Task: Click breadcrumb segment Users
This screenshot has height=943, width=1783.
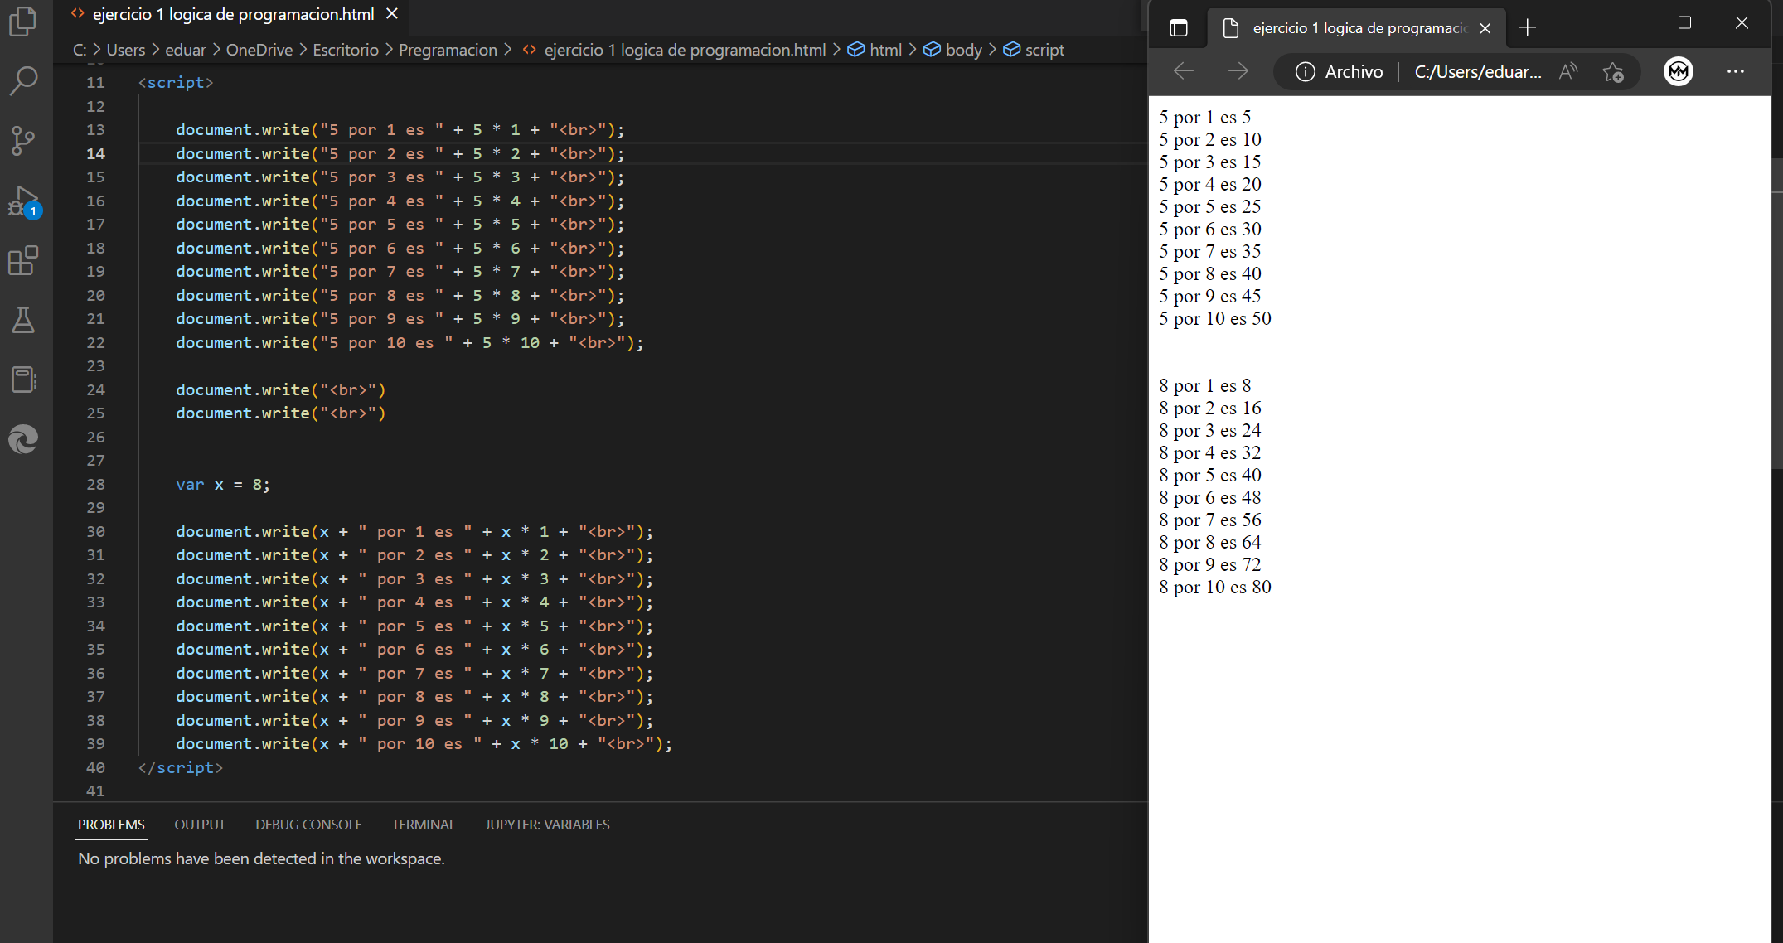Action: [x=126, y=50]
